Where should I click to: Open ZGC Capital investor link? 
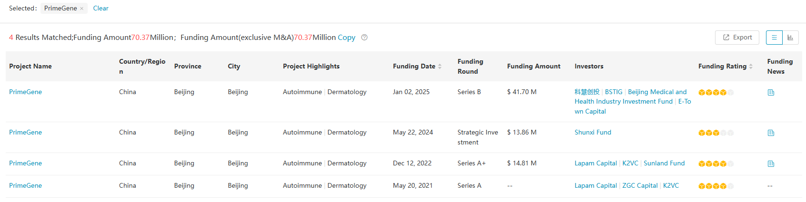640,186
